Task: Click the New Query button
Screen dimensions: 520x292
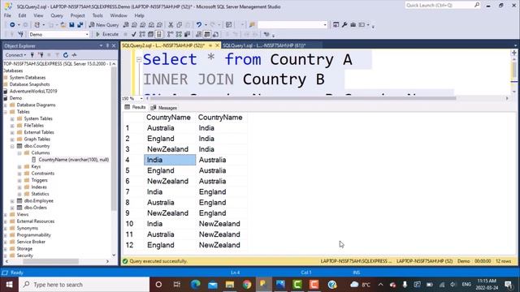Action: [x=104, y=25]
